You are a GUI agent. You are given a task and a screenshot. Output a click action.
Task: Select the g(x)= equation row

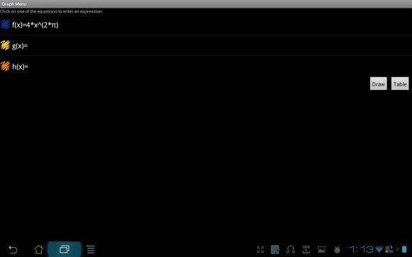[x=206, y=45]
